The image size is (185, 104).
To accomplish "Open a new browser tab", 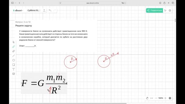I will pos(169,3).
